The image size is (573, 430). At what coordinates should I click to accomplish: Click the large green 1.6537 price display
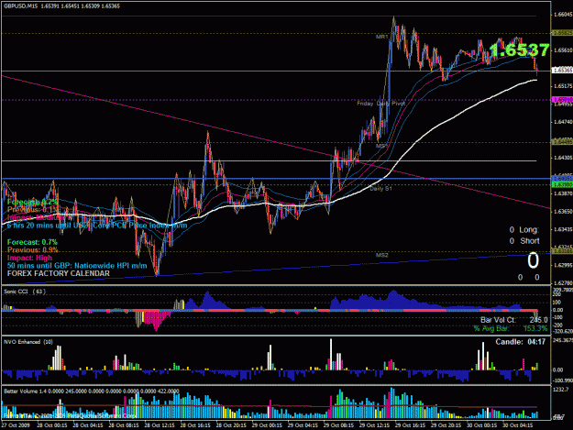click(519, 50)
